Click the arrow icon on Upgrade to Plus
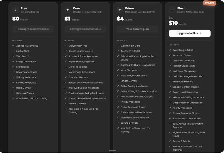 [x=201, y=33]
